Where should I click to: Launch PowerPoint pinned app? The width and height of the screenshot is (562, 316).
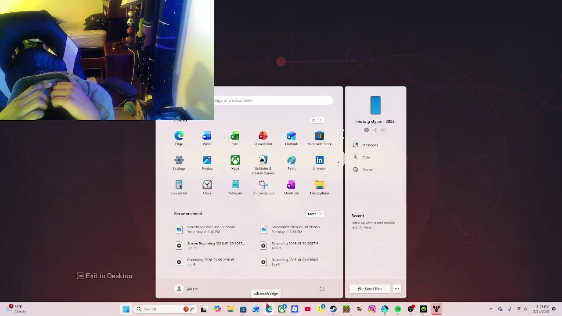tap(263, 139)
